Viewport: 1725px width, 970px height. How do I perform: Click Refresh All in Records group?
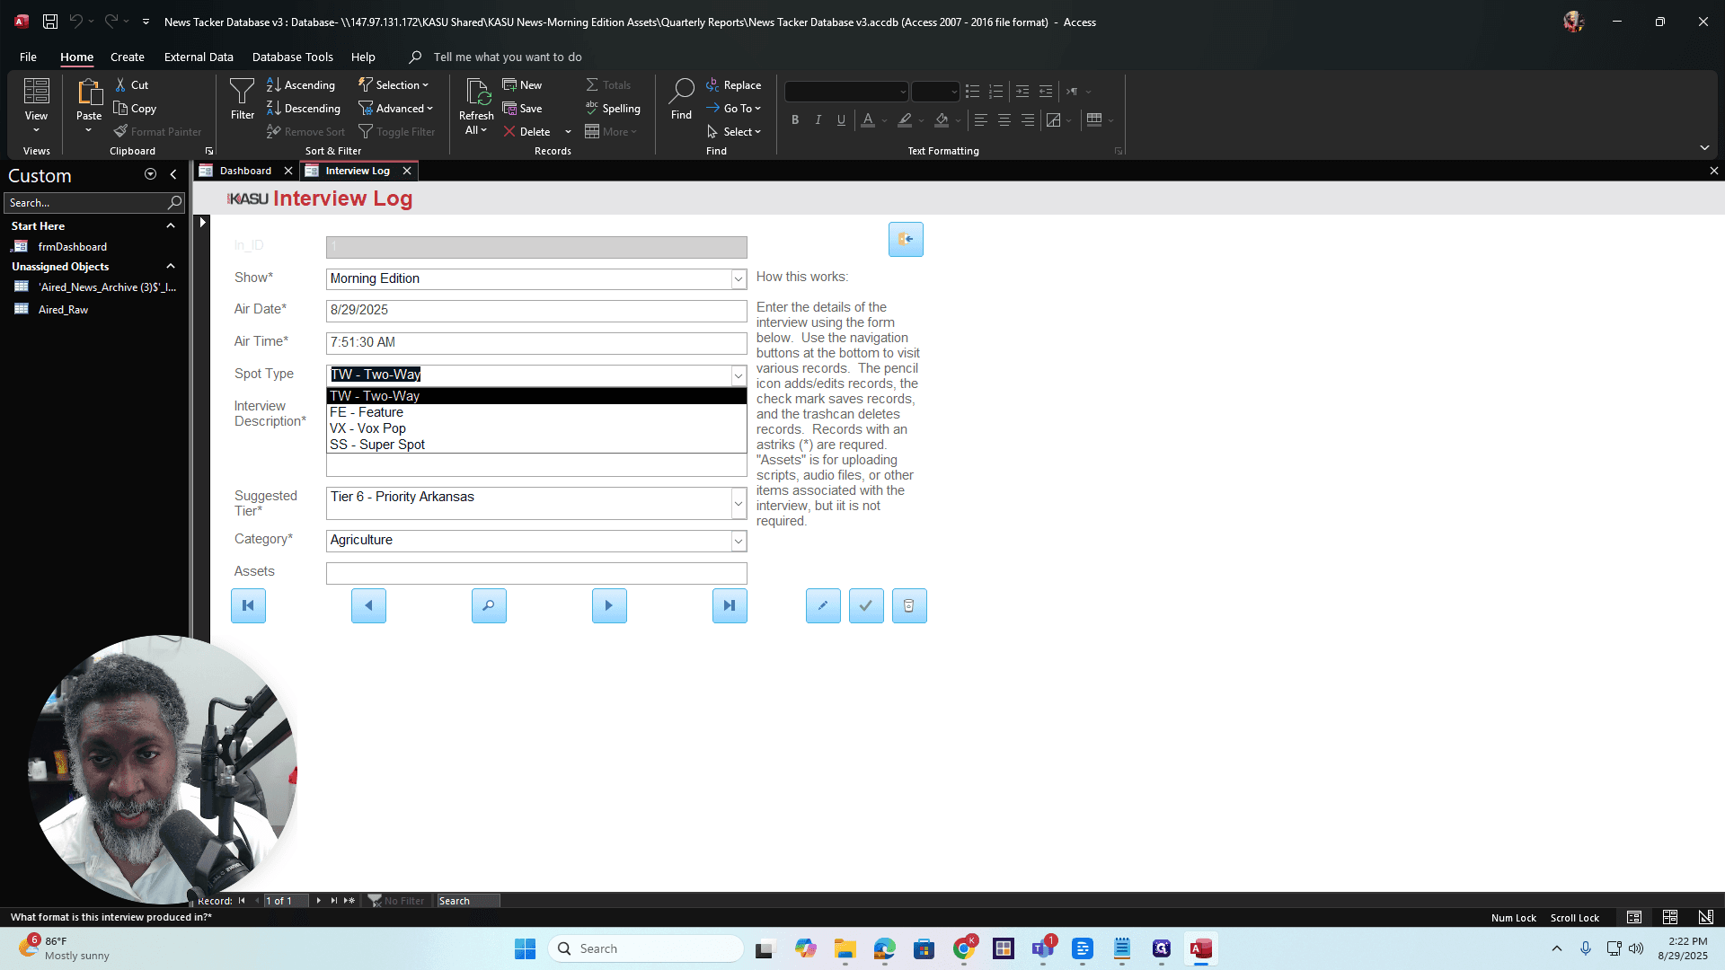point(476,106)
